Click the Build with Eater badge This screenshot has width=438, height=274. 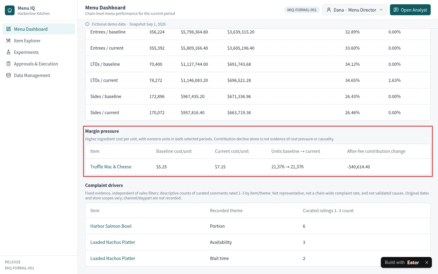click(x=401, y=262)
